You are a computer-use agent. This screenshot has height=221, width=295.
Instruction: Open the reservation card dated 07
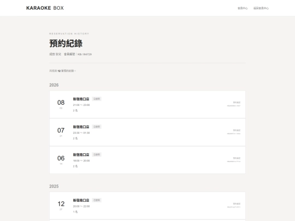pos(147,132)
